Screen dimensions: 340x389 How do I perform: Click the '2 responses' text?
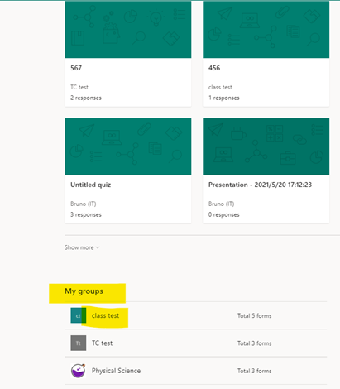86,98
